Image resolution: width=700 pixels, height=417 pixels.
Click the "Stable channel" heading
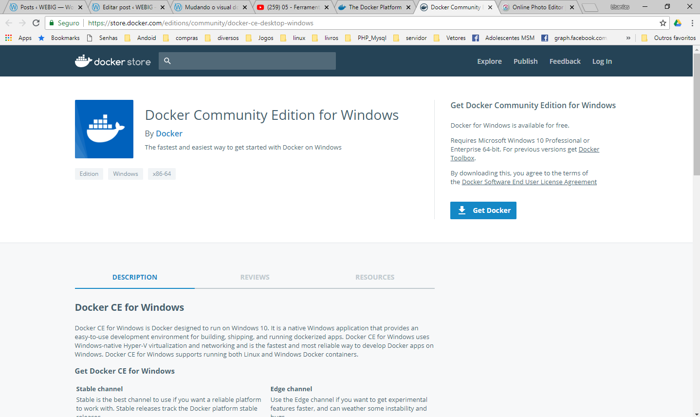pos(99,389)
